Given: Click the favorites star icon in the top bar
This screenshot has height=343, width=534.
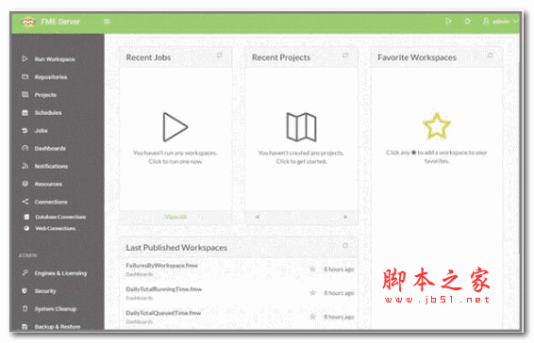Looking at the screenshot, I should (x=467, y=21).
